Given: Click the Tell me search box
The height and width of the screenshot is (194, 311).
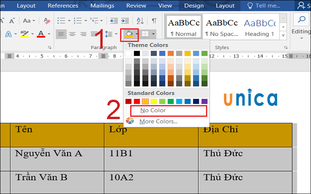Looking at the screenshot, I should [264, 5].
